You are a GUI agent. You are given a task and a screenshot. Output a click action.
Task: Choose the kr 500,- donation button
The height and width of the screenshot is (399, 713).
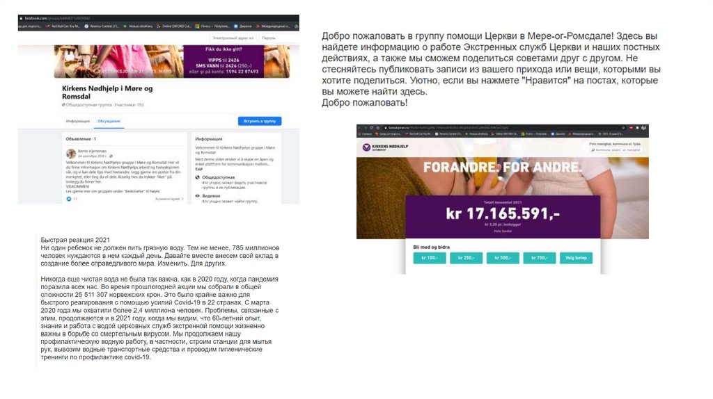click(x=503, y=258)
